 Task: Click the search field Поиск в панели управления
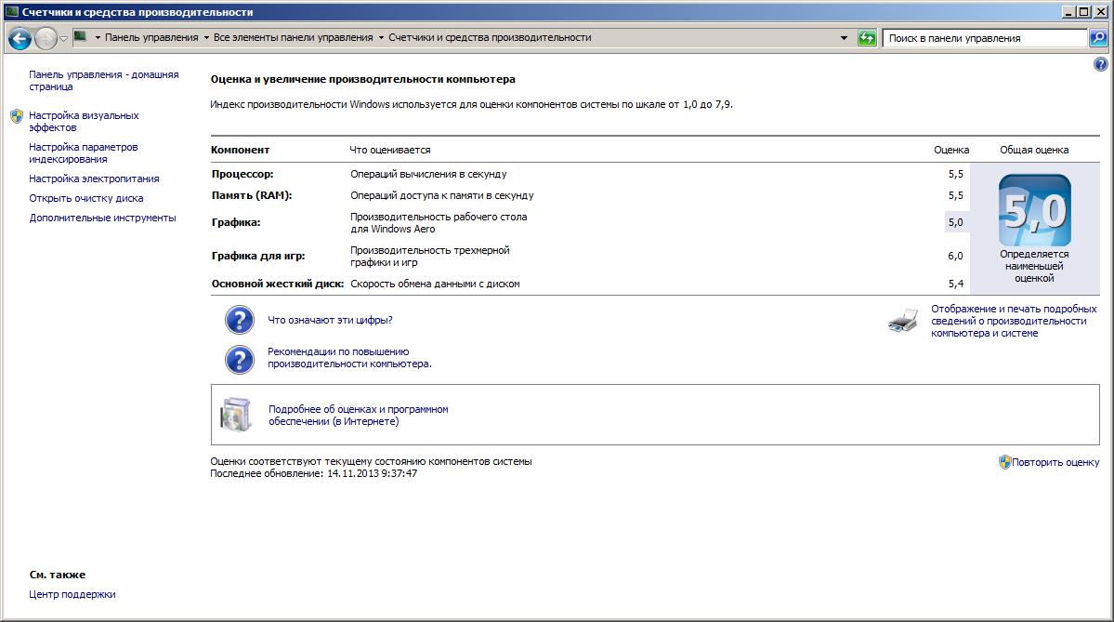click(x=985, y=38)
